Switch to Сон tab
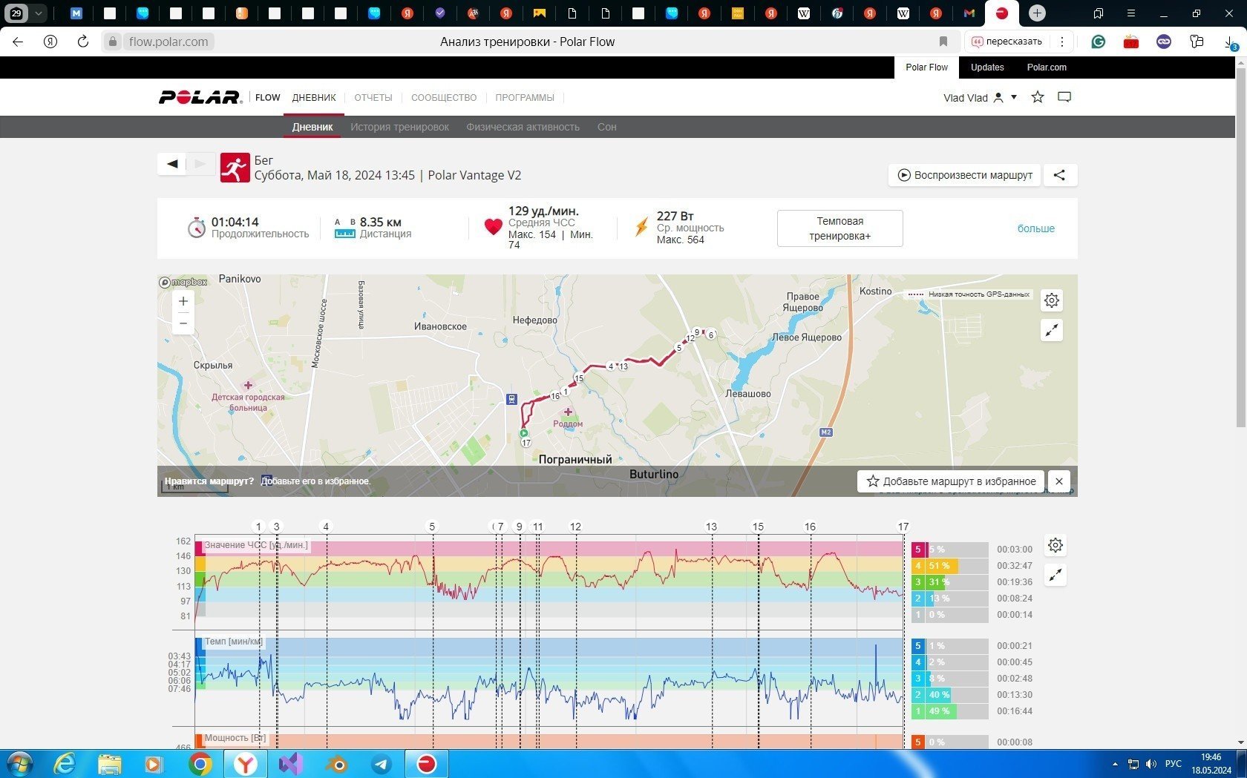Screen dimensions: 1247x778 tap(607, 127)
